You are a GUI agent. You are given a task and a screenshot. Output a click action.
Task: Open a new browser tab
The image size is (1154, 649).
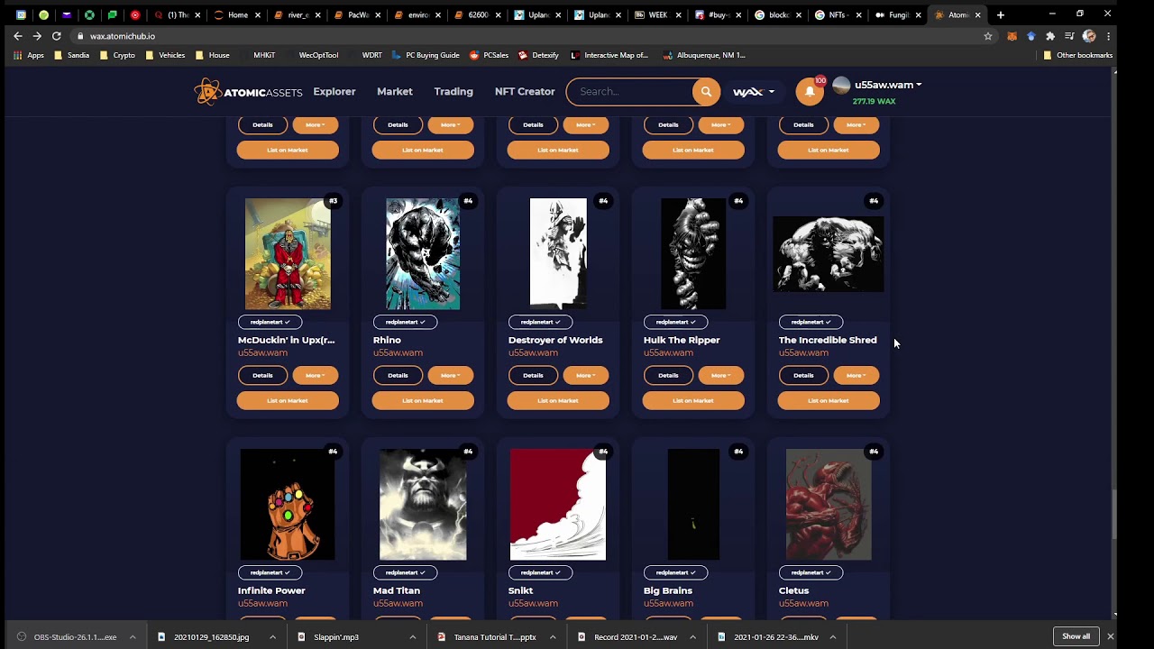(1000, 14)
